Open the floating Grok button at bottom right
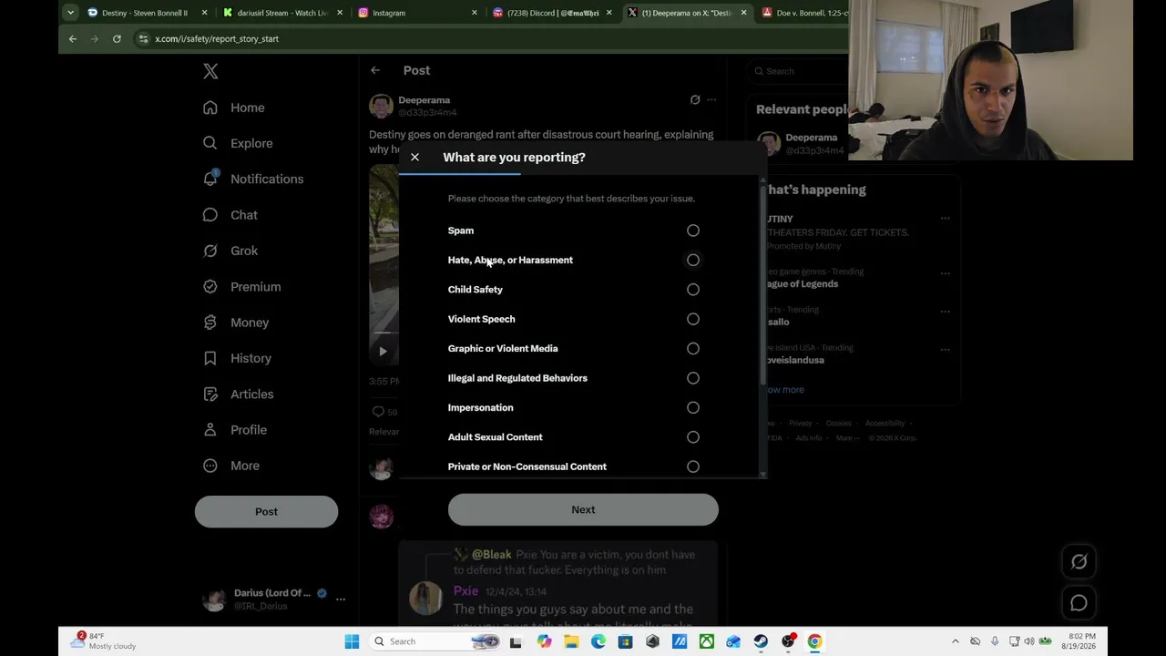1166x656 pixels. pyautogui.click(x=1079, y=561)
